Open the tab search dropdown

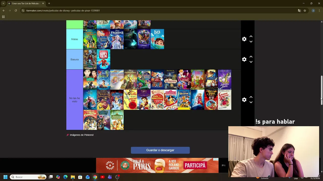[3, 4]
